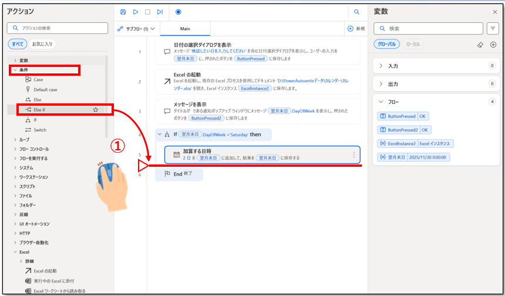Viewport: 505px width, 296px height.
Task: Click the run next action icon
Action: pyautogui.click(x=160, y=12)
